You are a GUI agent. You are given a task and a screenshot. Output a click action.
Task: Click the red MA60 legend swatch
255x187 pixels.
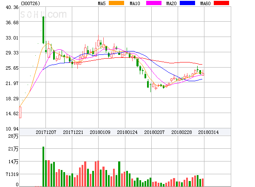point(221,3)
